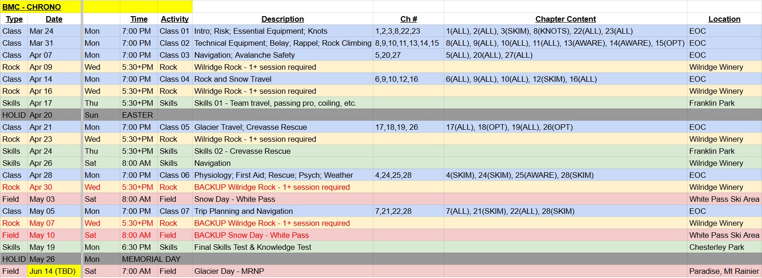
Task: Select the Class 03 activity cell
Action: pos(175,55)
